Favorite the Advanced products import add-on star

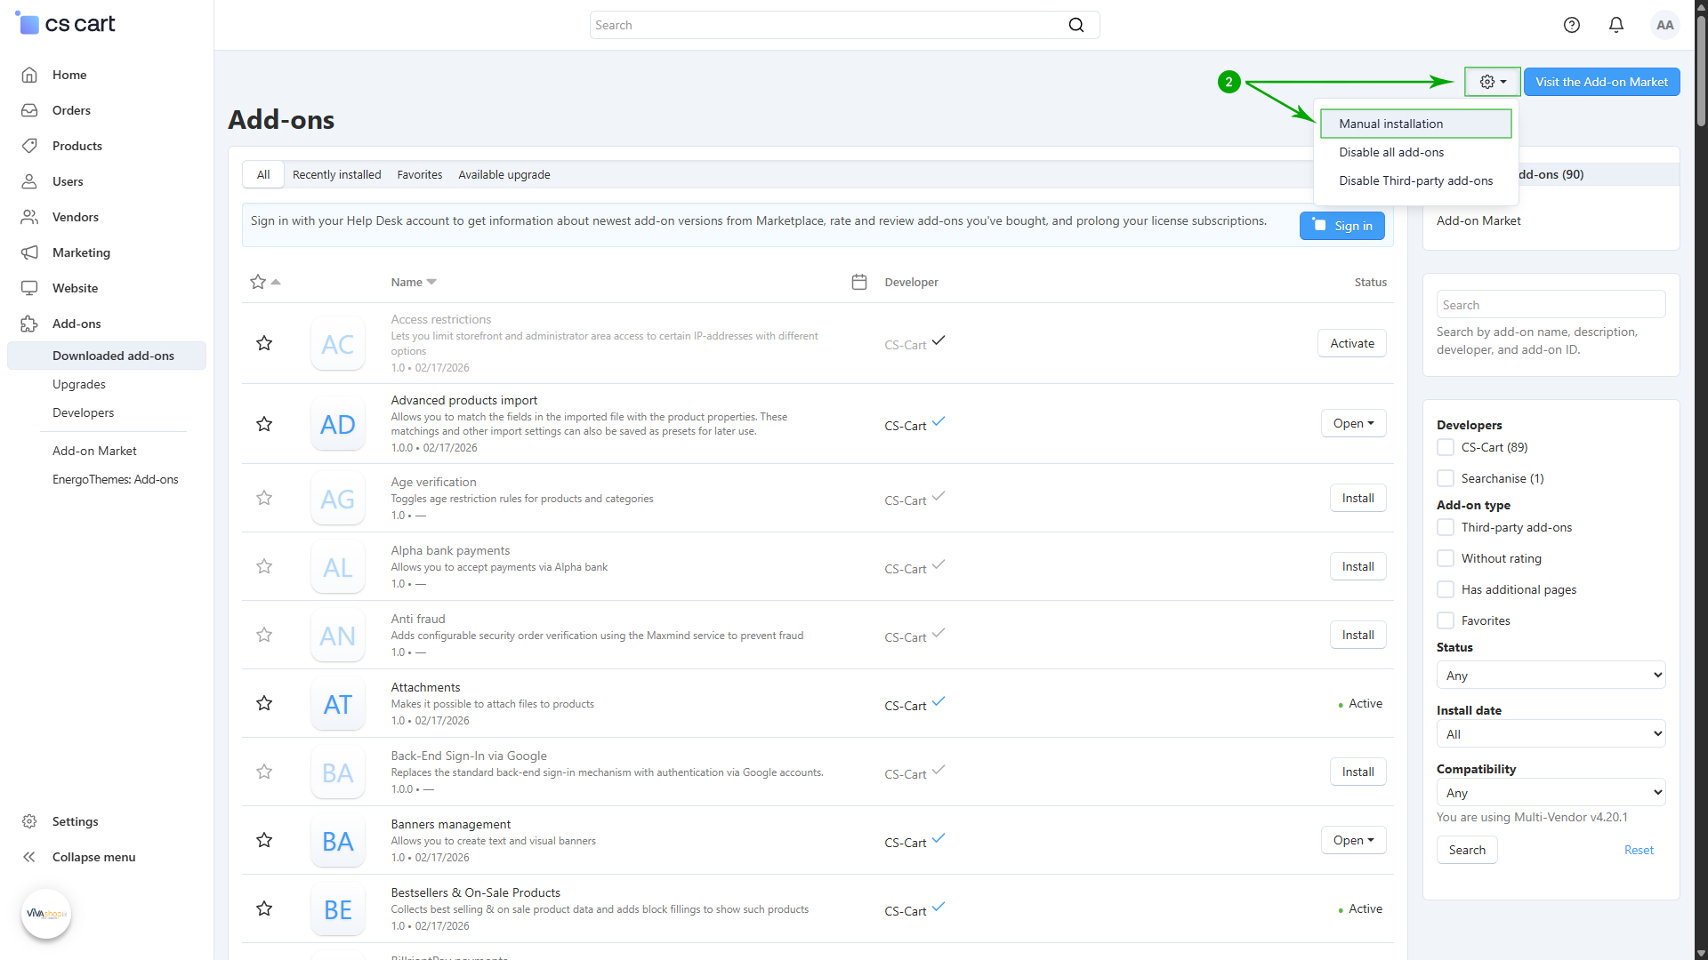pyautogui.click(x=264, y=424)
